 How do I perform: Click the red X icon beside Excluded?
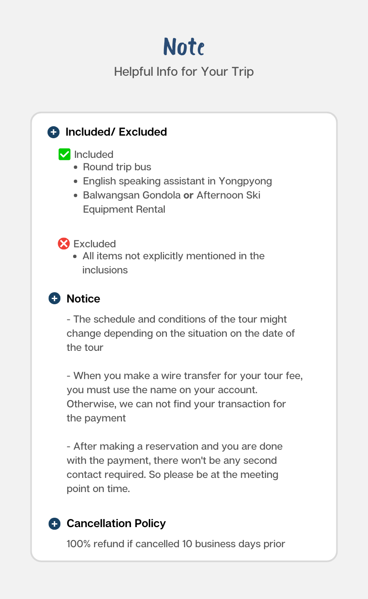pos(64,244)
